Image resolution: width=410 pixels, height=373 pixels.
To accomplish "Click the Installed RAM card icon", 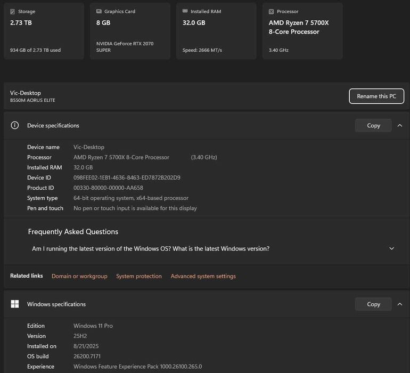I will point(185,11).
